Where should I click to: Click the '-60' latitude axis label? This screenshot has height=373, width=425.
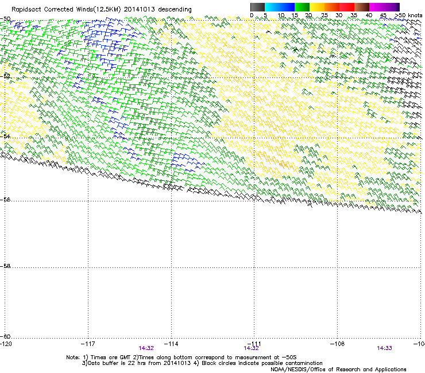click(5, 336)
